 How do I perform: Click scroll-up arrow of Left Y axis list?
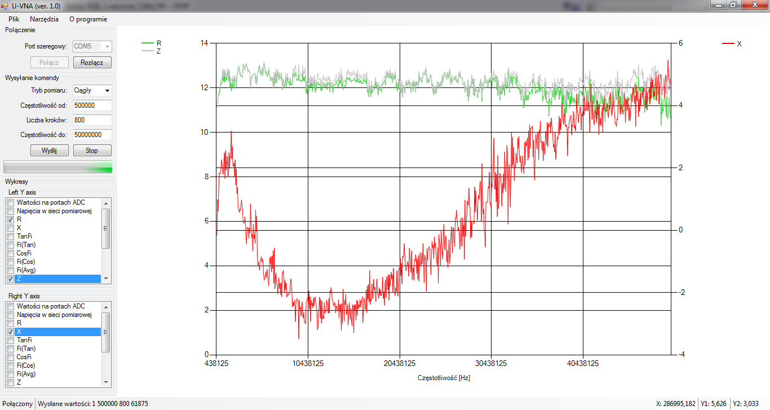pyautogui.click(x=105, y=202)
